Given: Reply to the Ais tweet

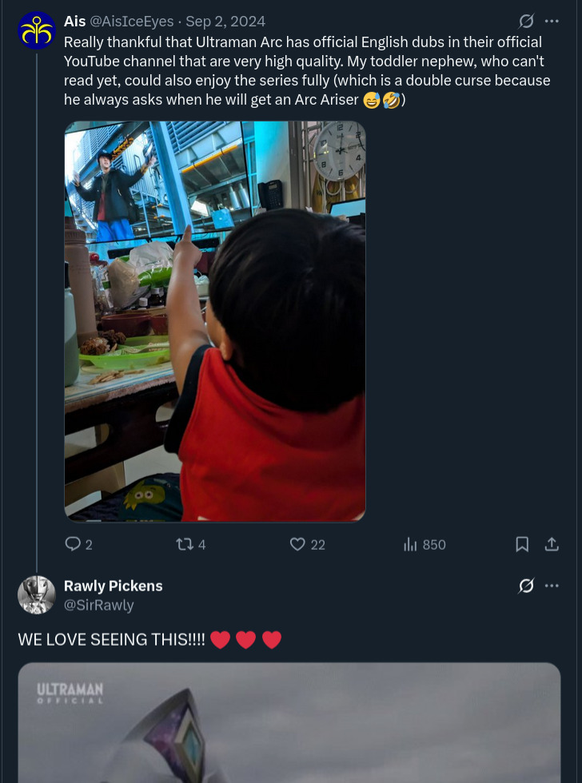Looking at the screenshot, I should point(74,544).
